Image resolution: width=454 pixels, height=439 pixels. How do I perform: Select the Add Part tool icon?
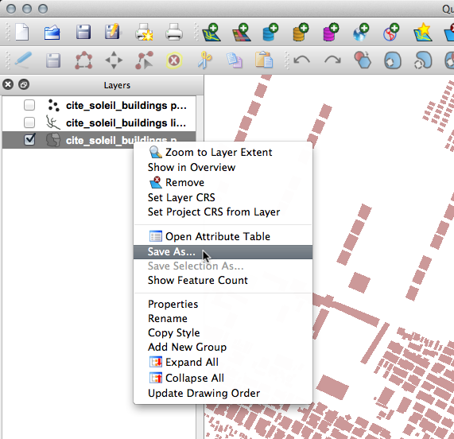point(423,60)
